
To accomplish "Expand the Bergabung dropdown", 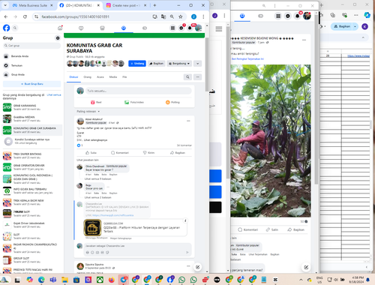I will point(179,64).
